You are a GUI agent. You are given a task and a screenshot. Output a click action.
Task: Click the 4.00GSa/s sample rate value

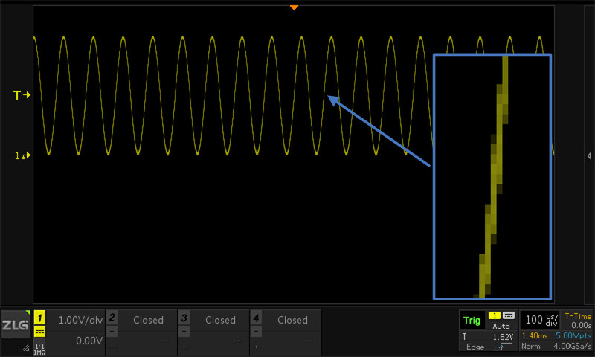pyautogui.click(x=572, y=346)
